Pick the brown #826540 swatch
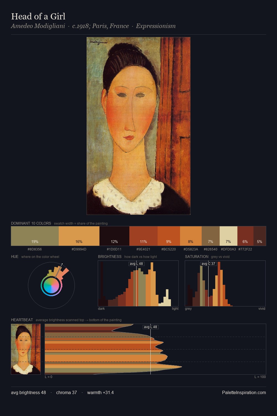This screenshot has width=277, height=416. point(211,236)
